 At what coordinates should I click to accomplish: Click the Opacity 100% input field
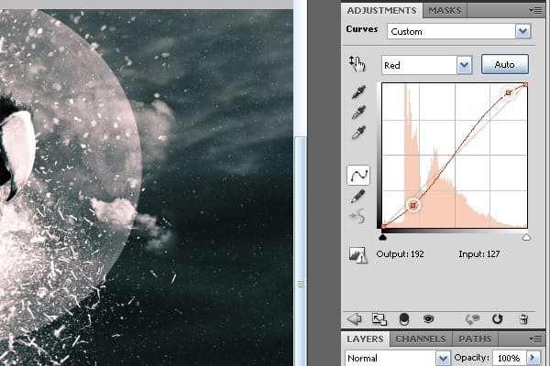(508, 358)
